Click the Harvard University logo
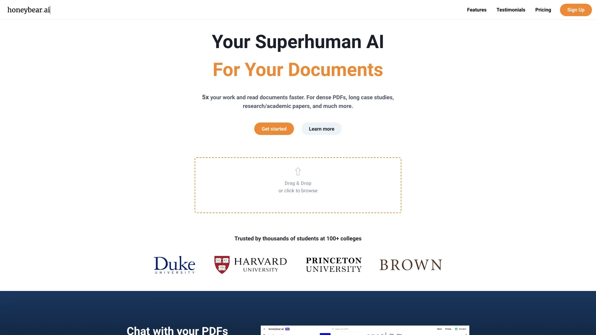The image size is (596, 335). pyautogui.click(x=251, y=264)
